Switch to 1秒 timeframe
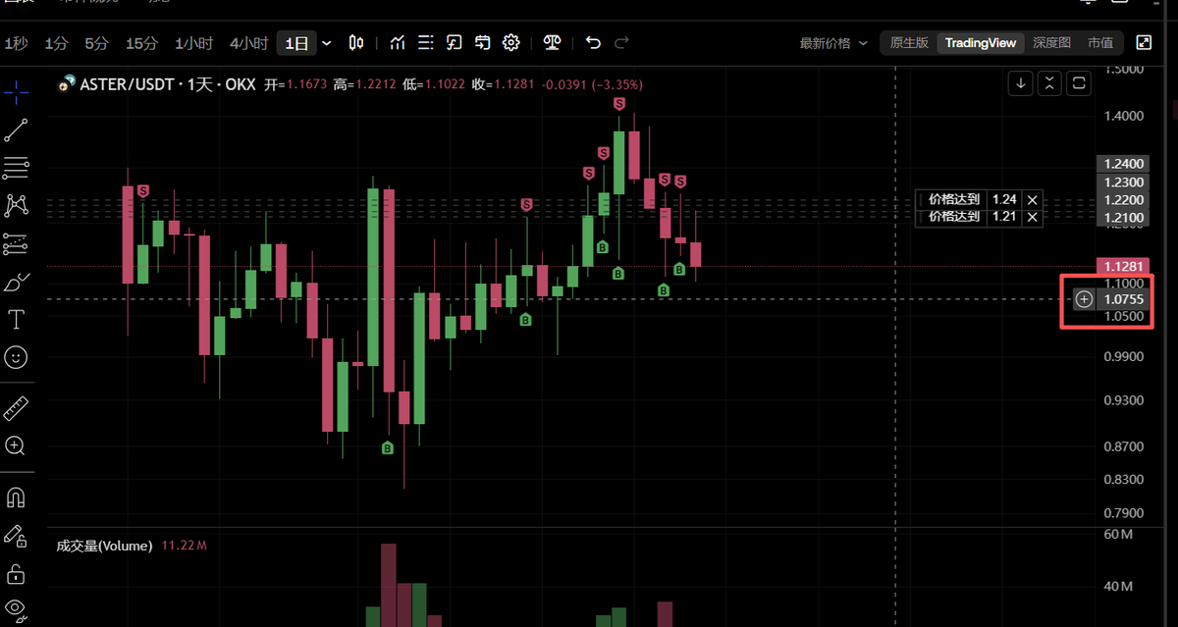1178x627 pixels. coord(16,43)
